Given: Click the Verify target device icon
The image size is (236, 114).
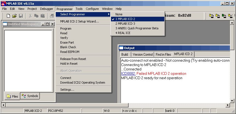Looking at the screenshot, I should click(x=230, y=16).
